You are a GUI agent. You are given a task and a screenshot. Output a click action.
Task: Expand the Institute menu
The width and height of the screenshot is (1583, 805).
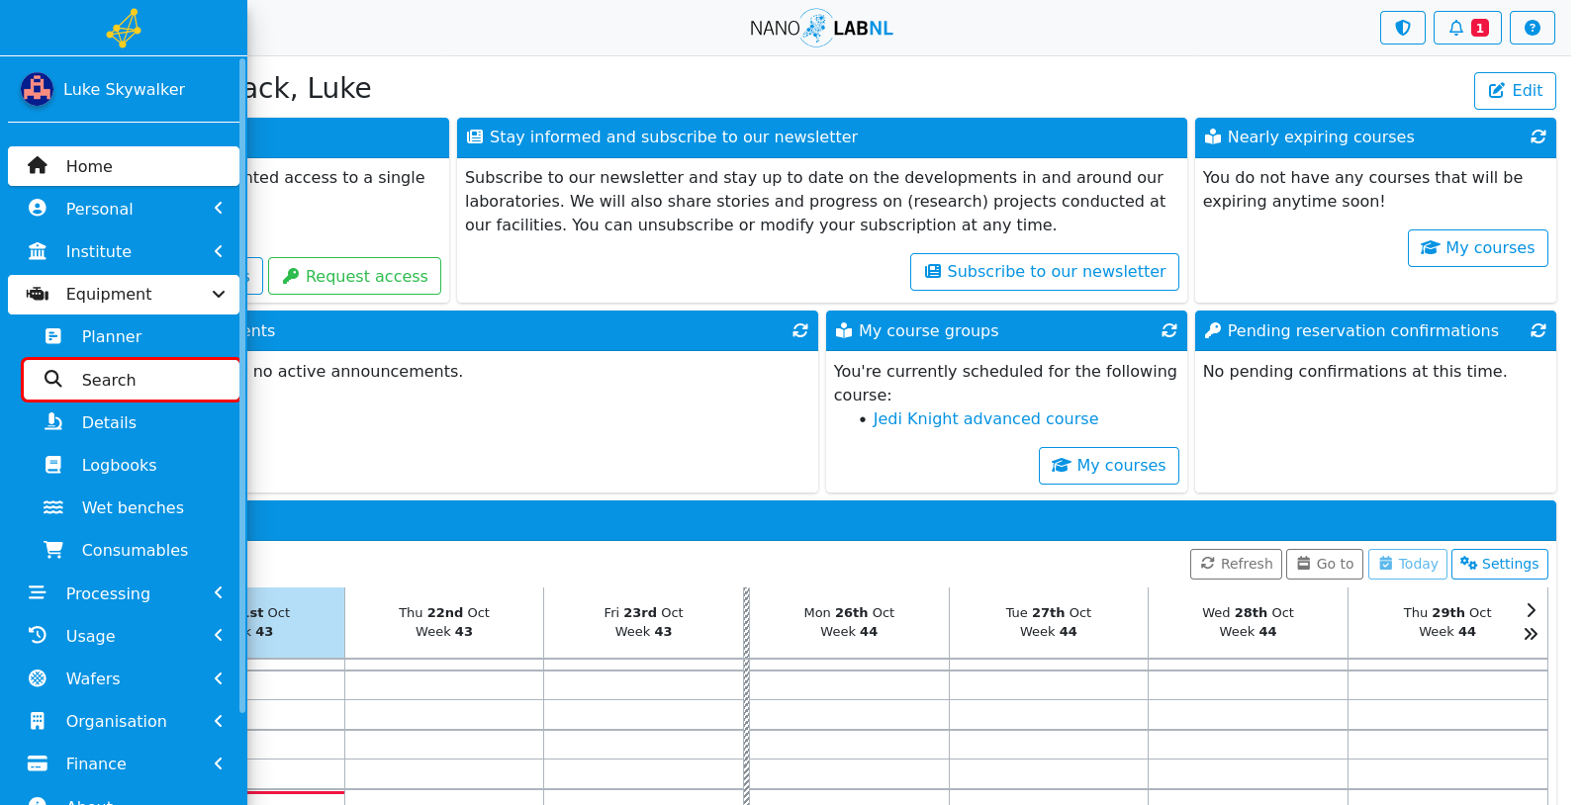124,251
